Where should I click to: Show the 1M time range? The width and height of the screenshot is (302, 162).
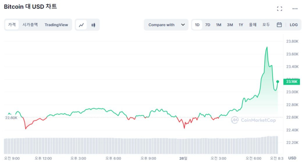[218, 25]
